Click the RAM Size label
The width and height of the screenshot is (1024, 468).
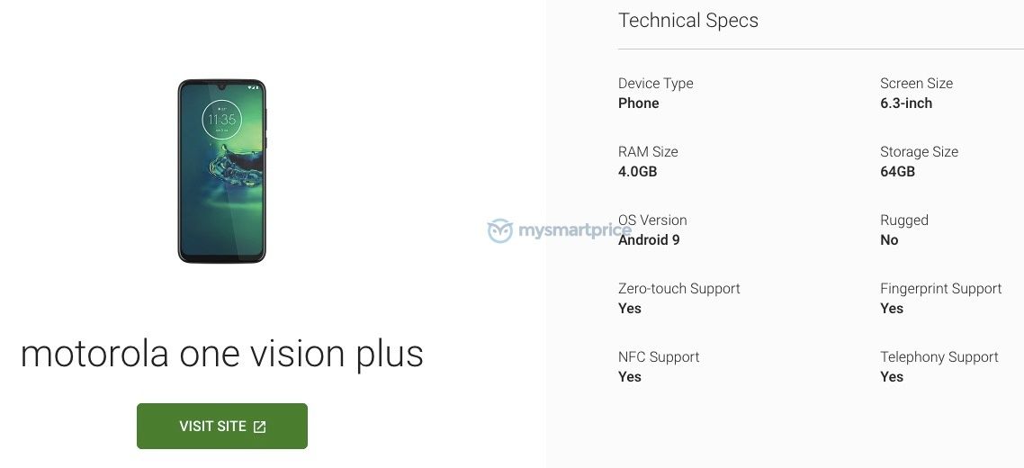(648, 152)
